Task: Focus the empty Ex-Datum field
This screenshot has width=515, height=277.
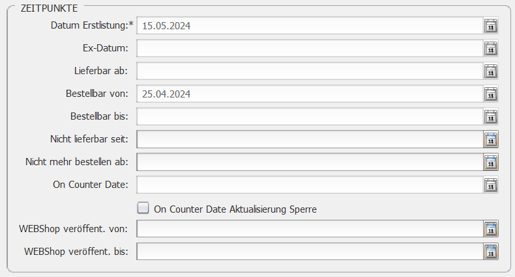Action: pos(310,49)
